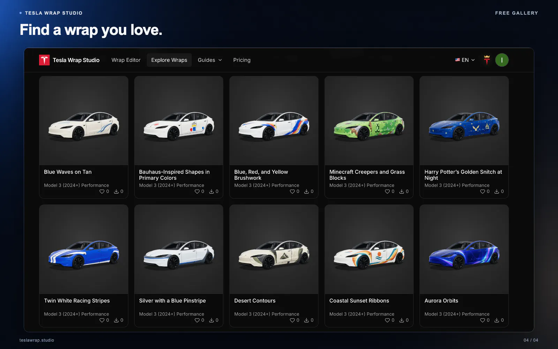Like the Bauhaus-Inspired Shapes wrap

click(197, 192)
